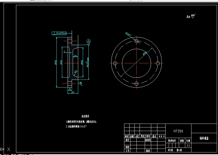Click the 标记 title block cell
Image resolution: width=218 pixels, height=155 pixels.
tap(127, 136)
